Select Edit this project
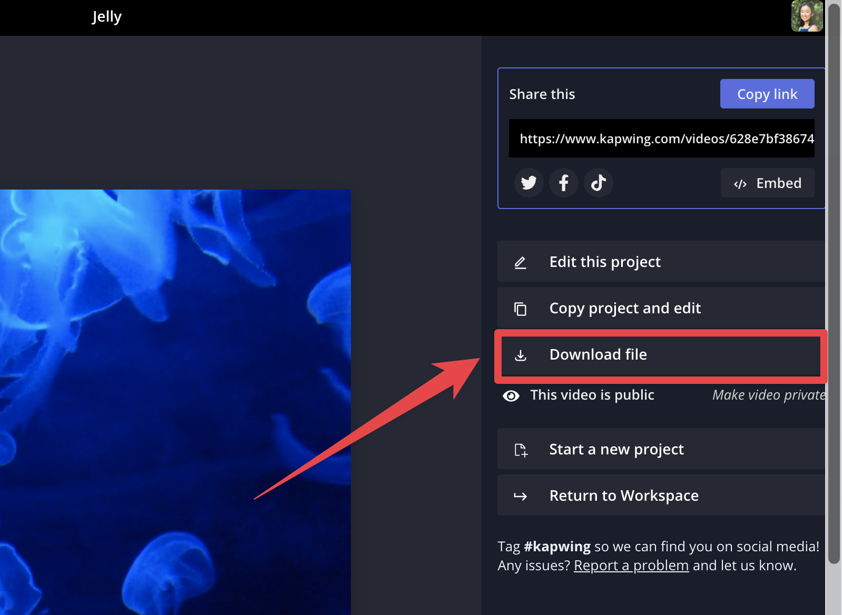This screenshot has height=615, width=842. pos(604,262)
